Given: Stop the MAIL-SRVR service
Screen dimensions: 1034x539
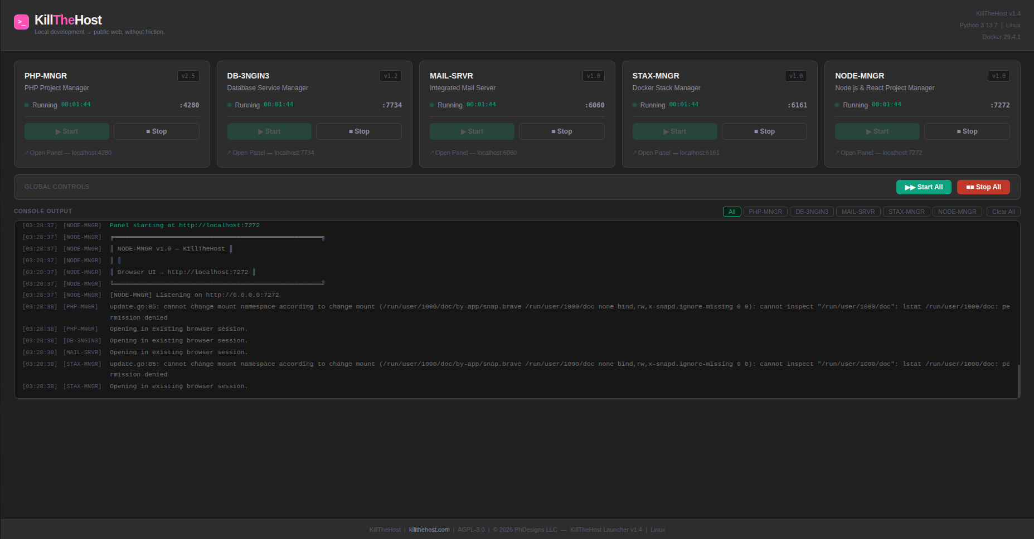Looking at the screenshot, I should [x=562, y=131].
